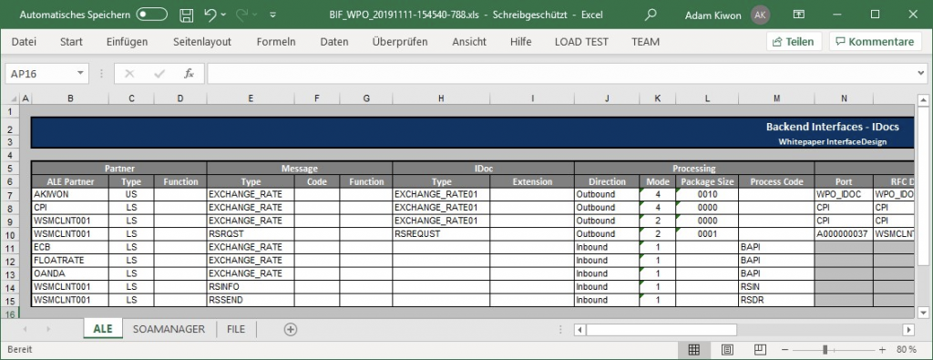Click the previous sheet navigation arrow

click(x=25, y=329)
